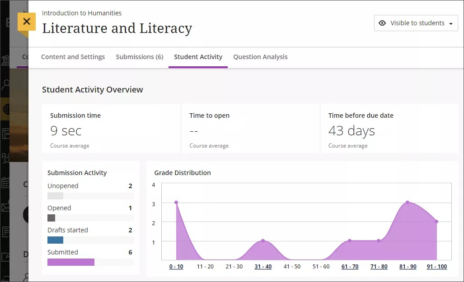The width and height of the screenshot is (464, 282).
Task: Select the 31 - 40 grade range link
Action: [x=263, y=266]
